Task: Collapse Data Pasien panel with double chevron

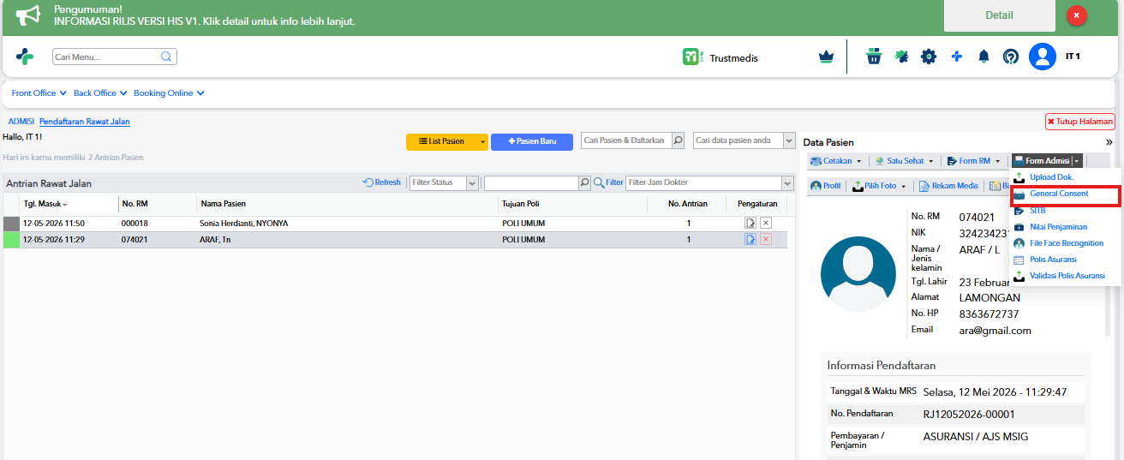Action: (1109, 142)
